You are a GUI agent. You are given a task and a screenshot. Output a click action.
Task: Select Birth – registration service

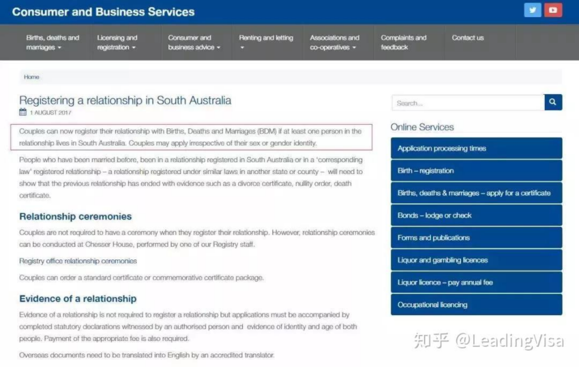[477, 171]
